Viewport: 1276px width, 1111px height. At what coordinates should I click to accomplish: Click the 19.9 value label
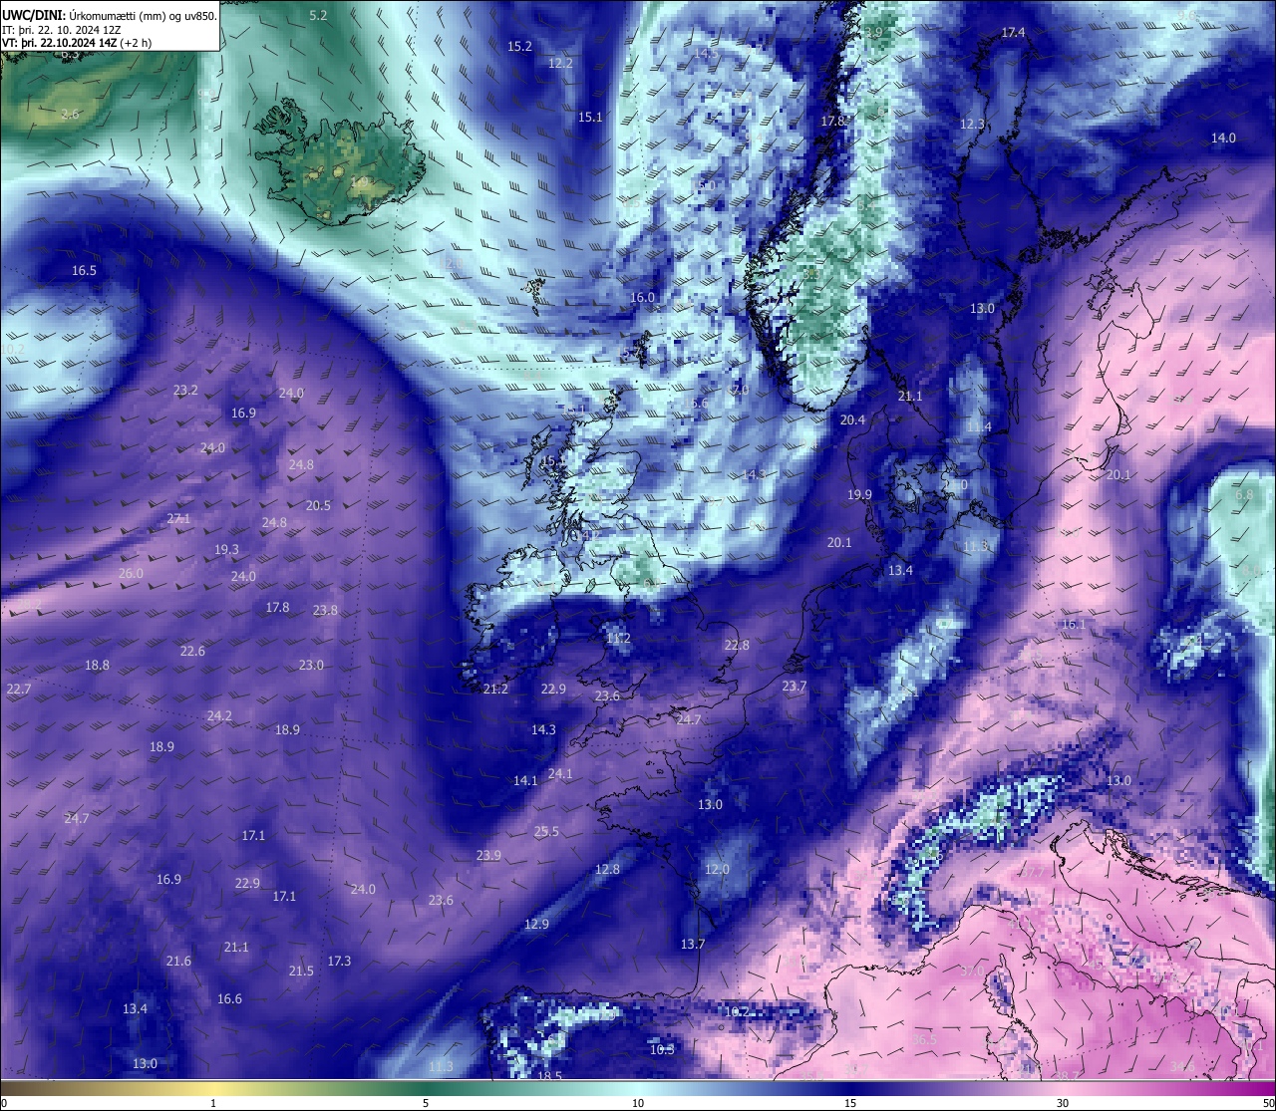pyautogui.click(x=859, y=494)
